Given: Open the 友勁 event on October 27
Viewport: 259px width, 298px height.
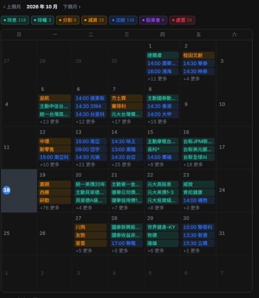Looking at the screenshot, I should 91,235.
